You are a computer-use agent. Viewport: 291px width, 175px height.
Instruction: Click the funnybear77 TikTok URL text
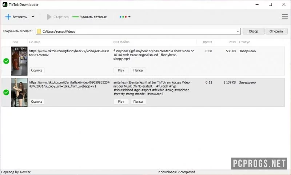point(69,53)
